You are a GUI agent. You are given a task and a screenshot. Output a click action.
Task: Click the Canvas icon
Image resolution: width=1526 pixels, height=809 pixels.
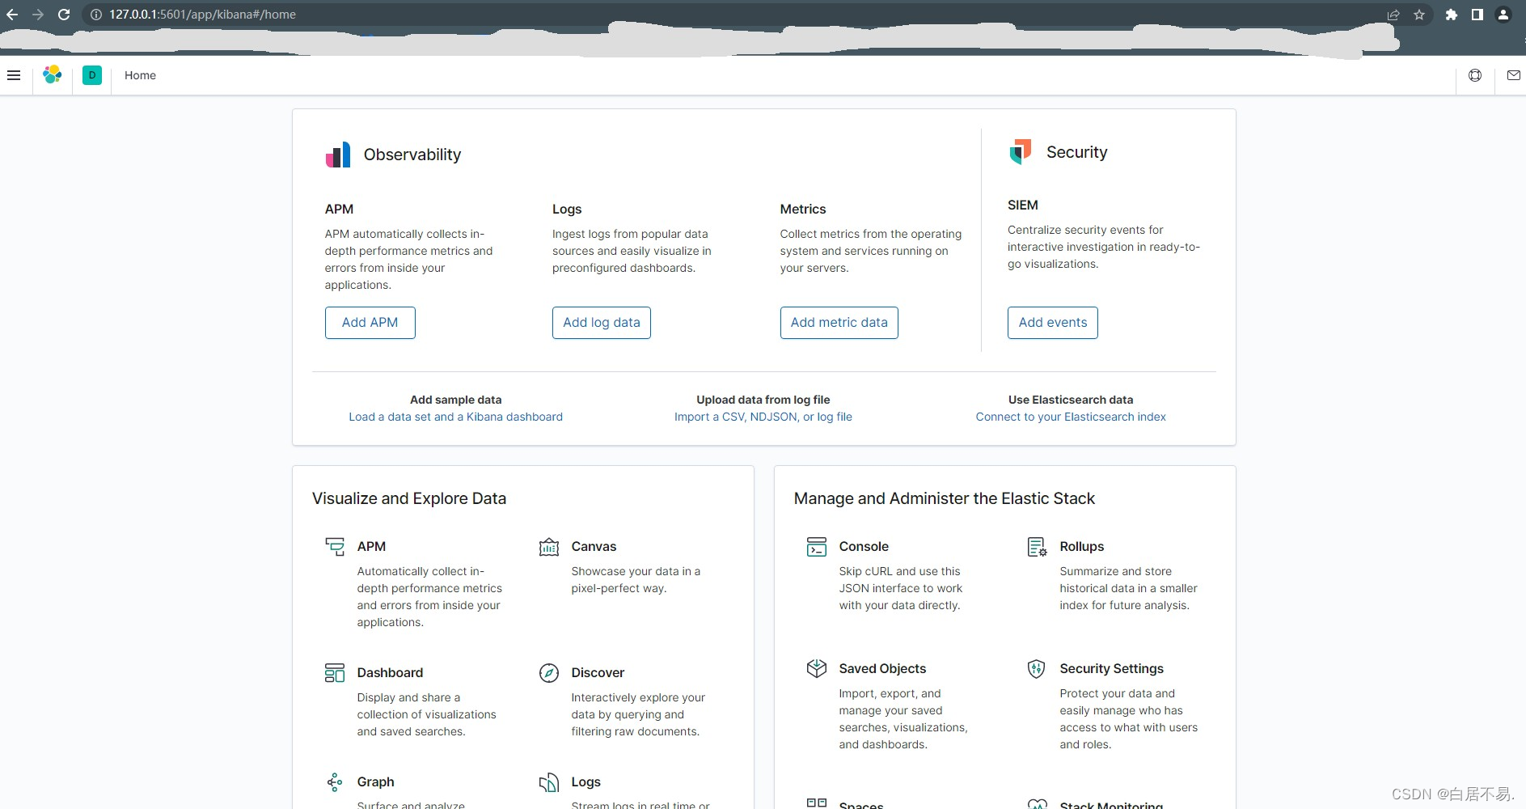[x=549, y=547]
